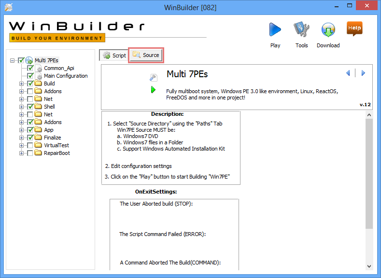Click the Multi 7PEs project disc icon

point(29,60)
